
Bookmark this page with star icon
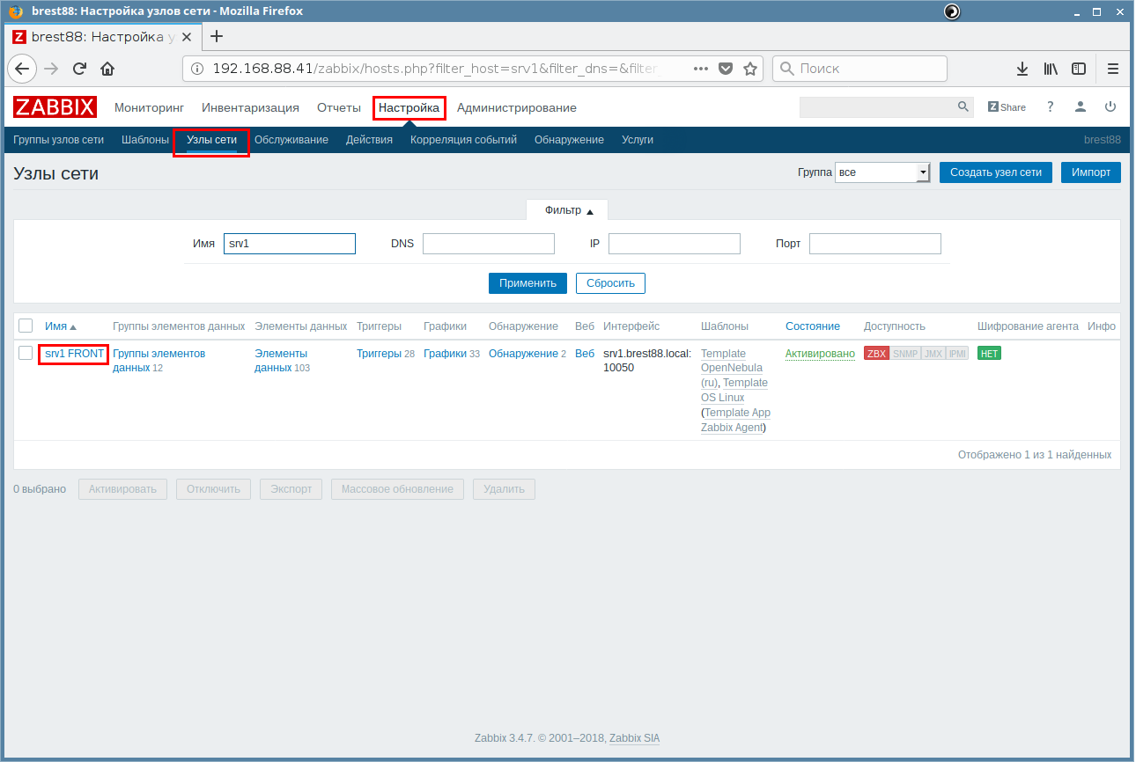click(750, 69)
